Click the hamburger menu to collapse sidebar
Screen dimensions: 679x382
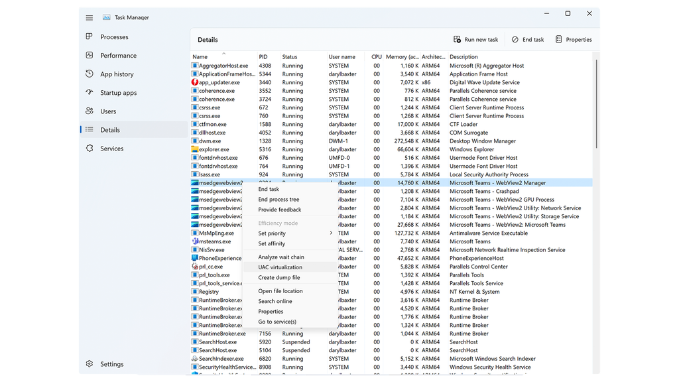tap(89, 17)
